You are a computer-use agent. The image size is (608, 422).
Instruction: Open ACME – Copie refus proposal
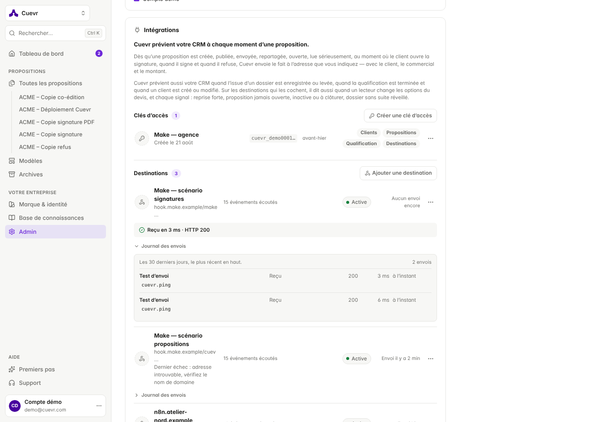pos(45,147)
